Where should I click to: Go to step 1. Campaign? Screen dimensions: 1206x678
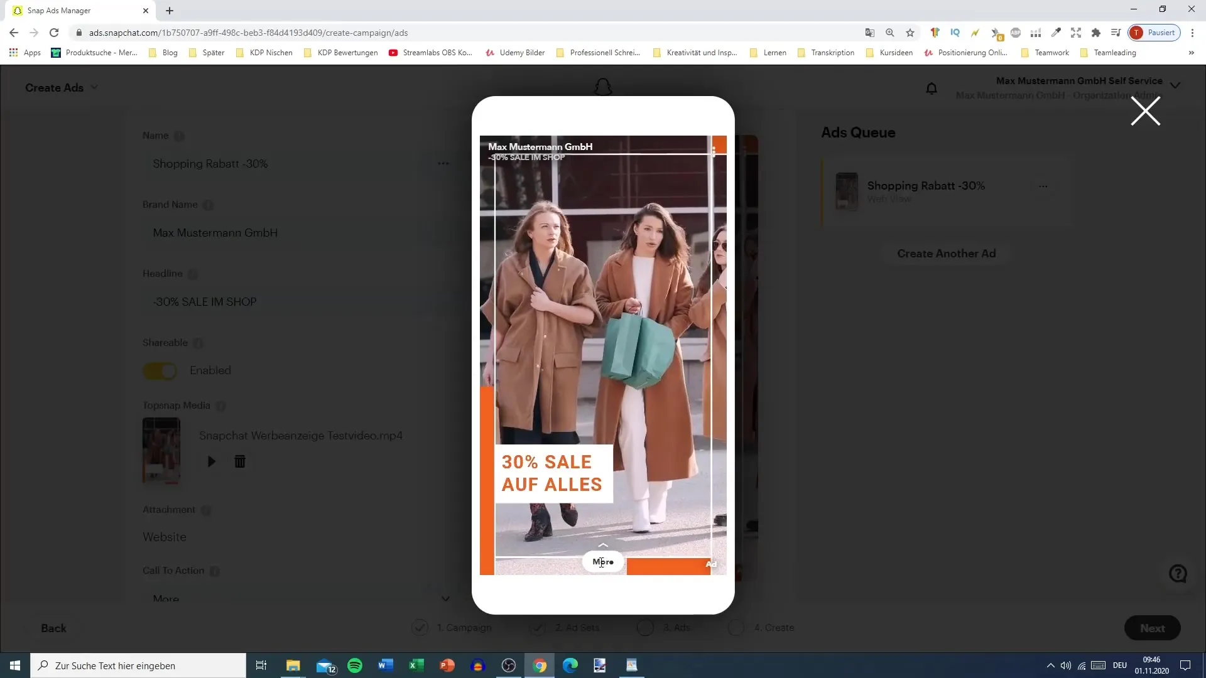[x=451, y=628]
